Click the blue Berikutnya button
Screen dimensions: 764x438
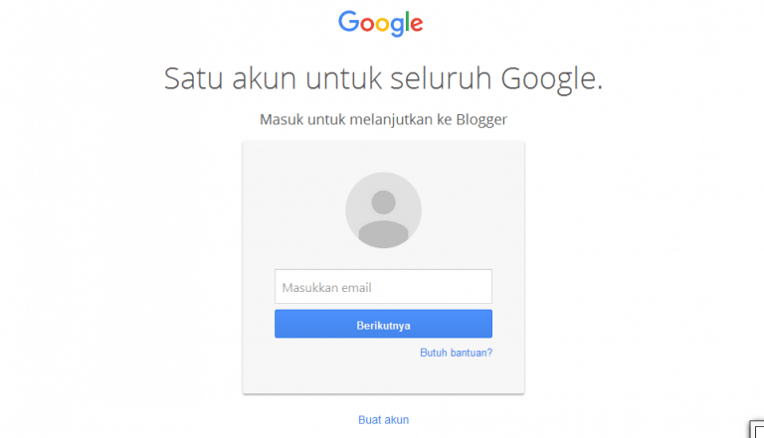click(x=383, y=324)
